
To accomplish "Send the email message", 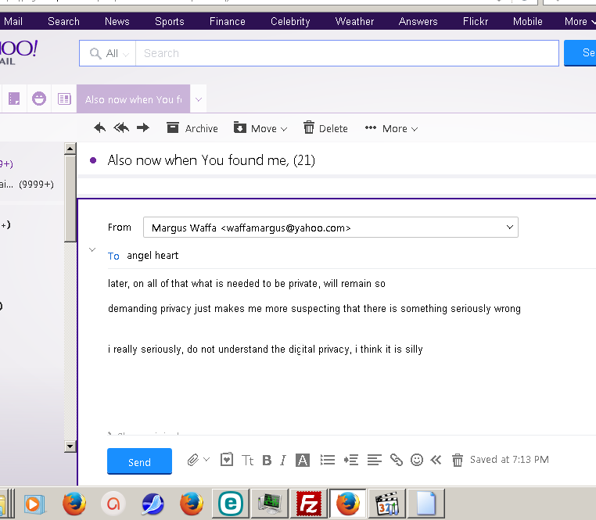I will (139, 461).
